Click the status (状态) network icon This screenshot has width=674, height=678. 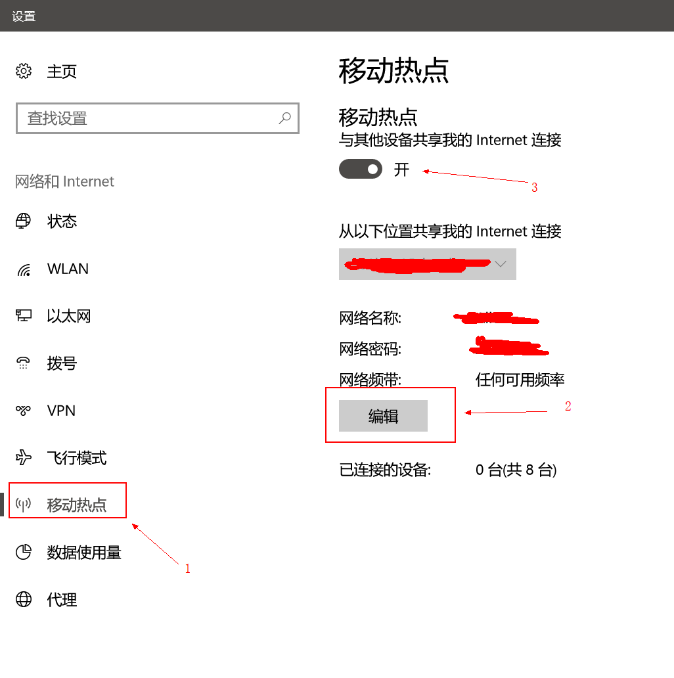pyautogui.click(x=24, y=221)
